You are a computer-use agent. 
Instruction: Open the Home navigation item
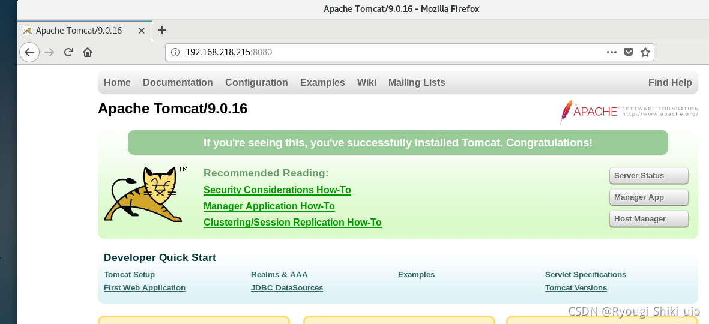pos(117,83)
